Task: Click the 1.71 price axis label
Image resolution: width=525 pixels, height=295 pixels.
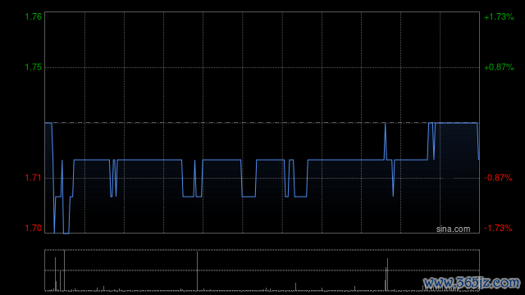Action: (34, 178)
